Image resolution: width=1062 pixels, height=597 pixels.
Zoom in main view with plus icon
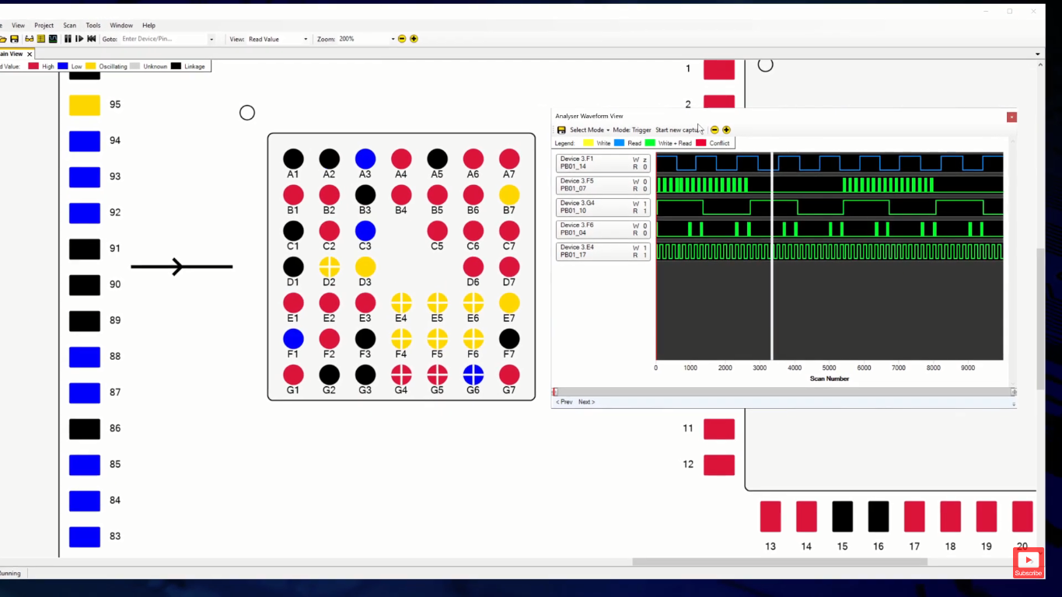[x=414, y=39]
